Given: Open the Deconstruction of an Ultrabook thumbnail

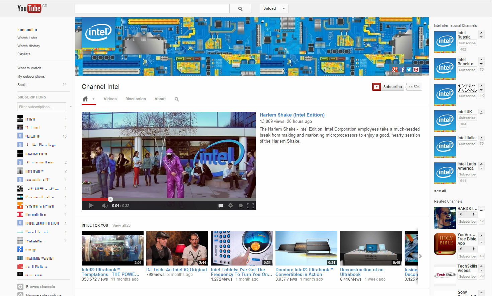Looking at the screenshot, I should click(x=371, y=248).
